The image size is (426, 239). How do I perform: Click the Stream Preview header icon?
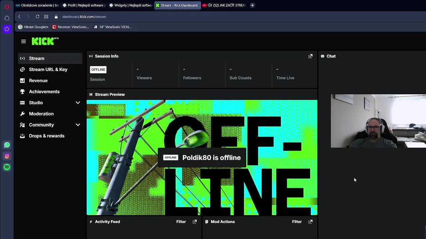(x=91, y=95)
